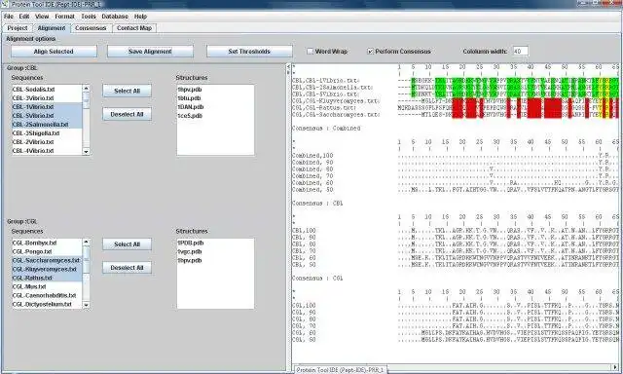Select 1PDB.pdb in the CGL structures list
This screenshot has height=374, width=623.
pyautogui.click(x=215, y=243)
